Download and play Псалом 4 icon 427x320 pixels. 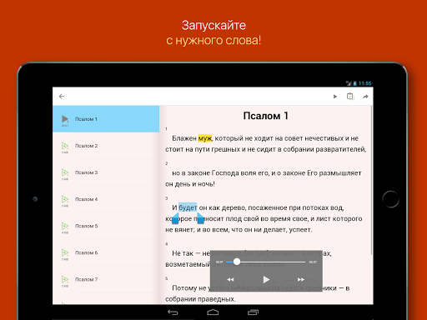tap(65, 199)
